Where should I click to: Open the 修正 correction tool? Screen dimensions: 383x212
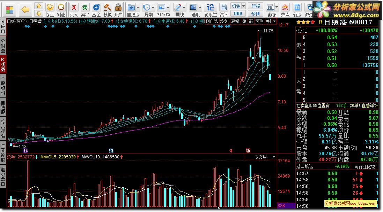50,10
